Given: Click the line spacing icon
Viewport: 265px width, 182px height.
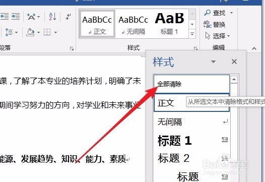Looking at the screenshot, I should (9, 32).
